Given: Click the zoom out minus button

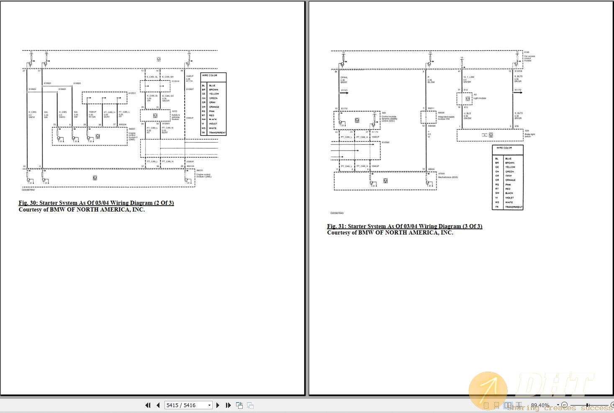Looking at the screenshot, I should tap(564, 405).
